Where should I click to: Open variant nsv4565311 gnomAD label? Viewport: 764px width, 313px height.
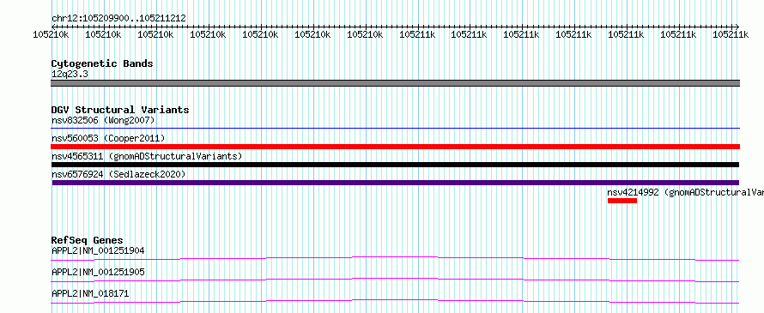(x=147, y=156)
